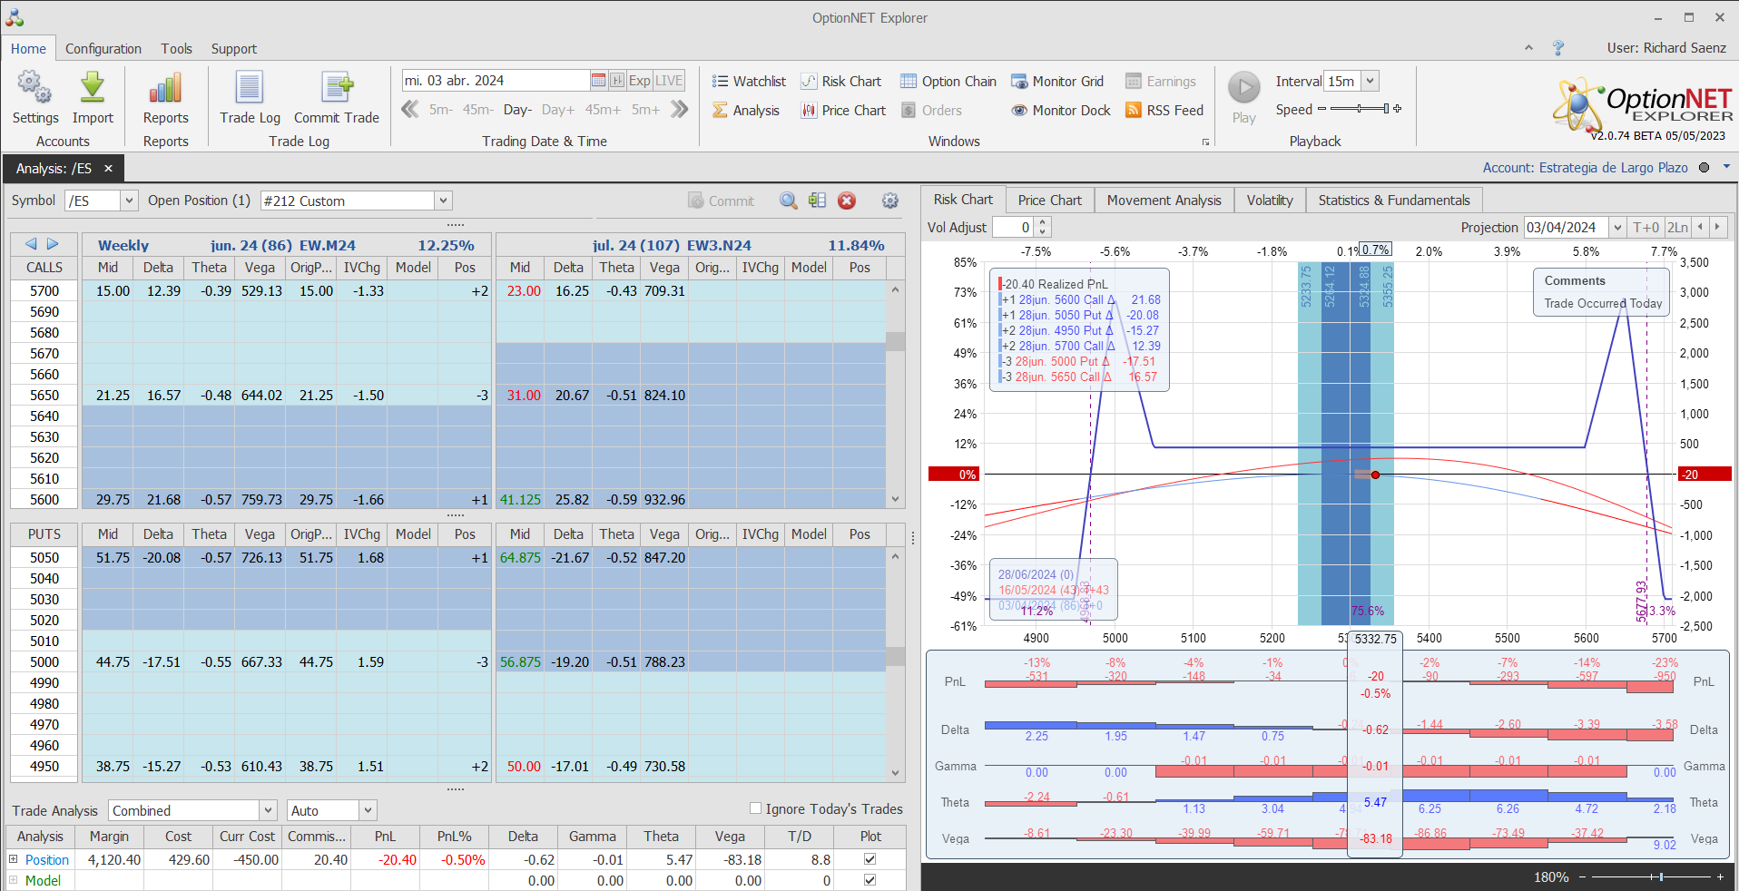Go to previous expiration with left blue arrow
Viewport: 1739px width, 891px height.
coord(31,244)
